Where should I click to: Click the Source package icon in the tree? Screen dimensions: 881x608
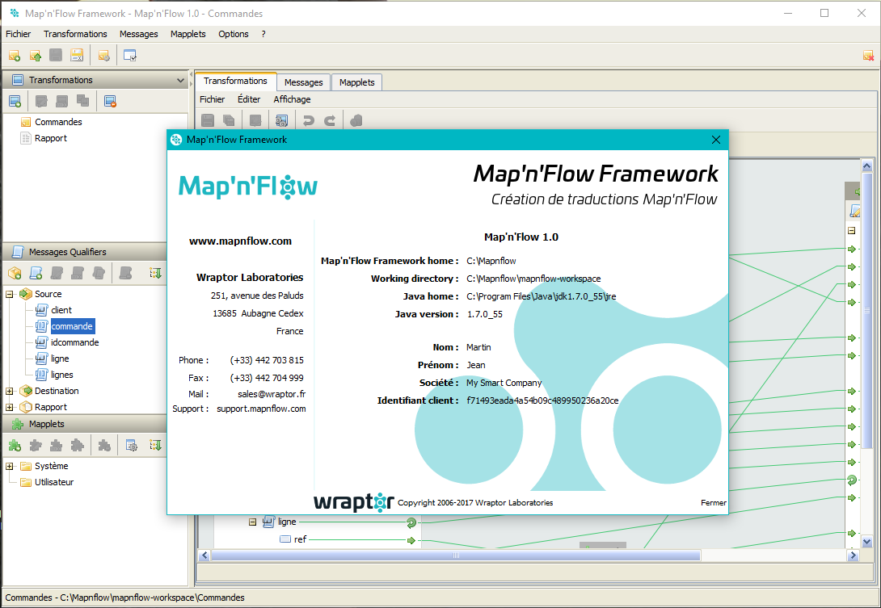pos(26,294)
